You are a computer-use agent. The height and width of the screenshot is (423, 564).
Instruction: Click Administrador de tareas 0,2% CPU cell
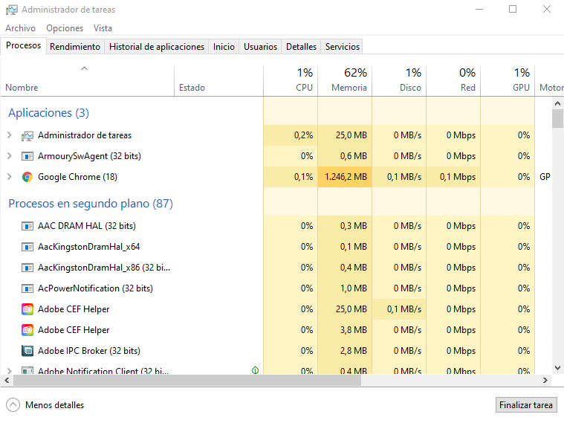pos(291,135)
